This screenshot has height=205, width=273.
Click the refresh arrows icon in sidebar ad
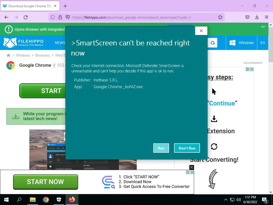(214, 147)
